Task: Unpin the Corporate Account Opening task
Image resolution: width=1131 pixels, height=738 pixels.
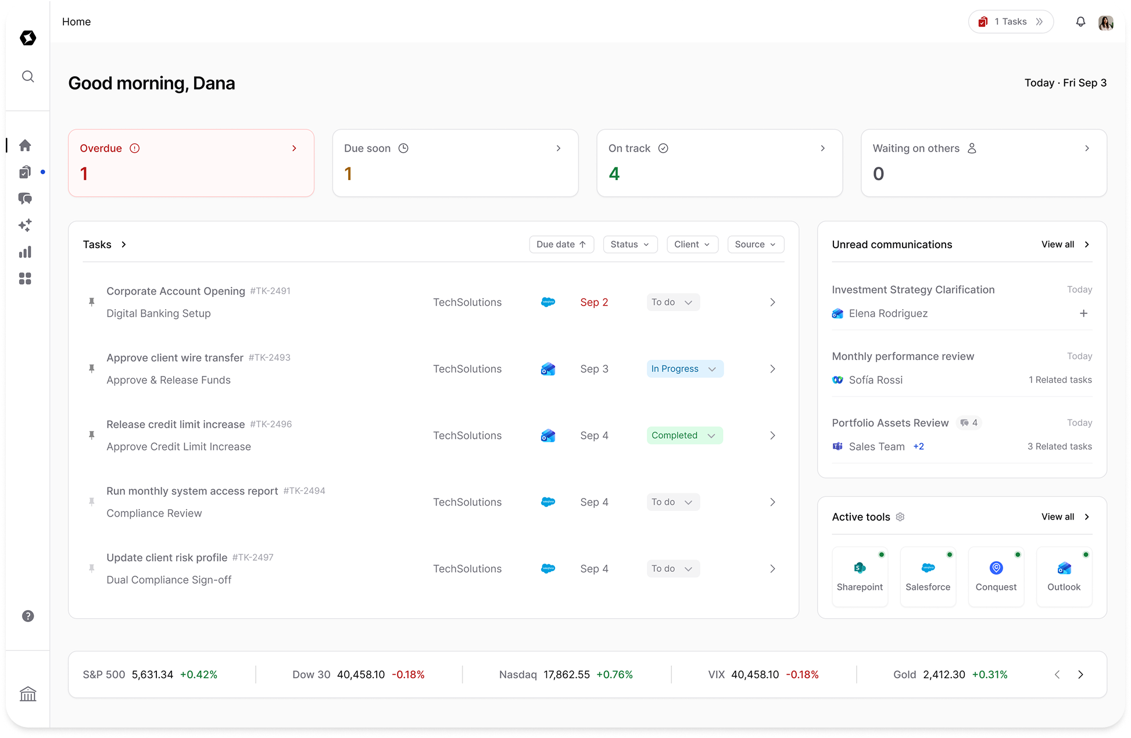Action: 91,302
